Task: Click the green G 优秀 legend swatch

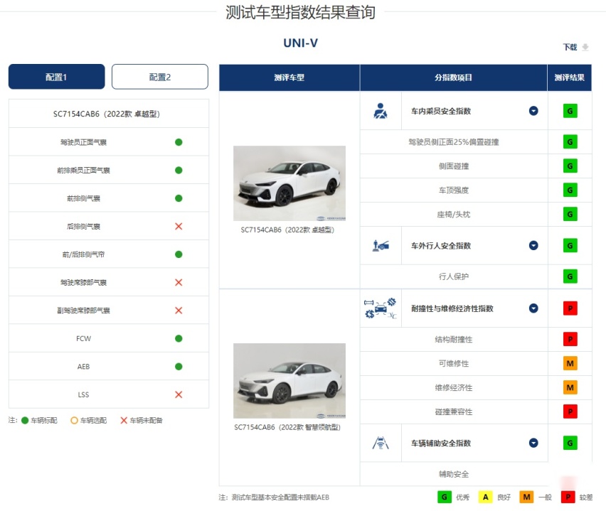Action: tap(444, 497)
